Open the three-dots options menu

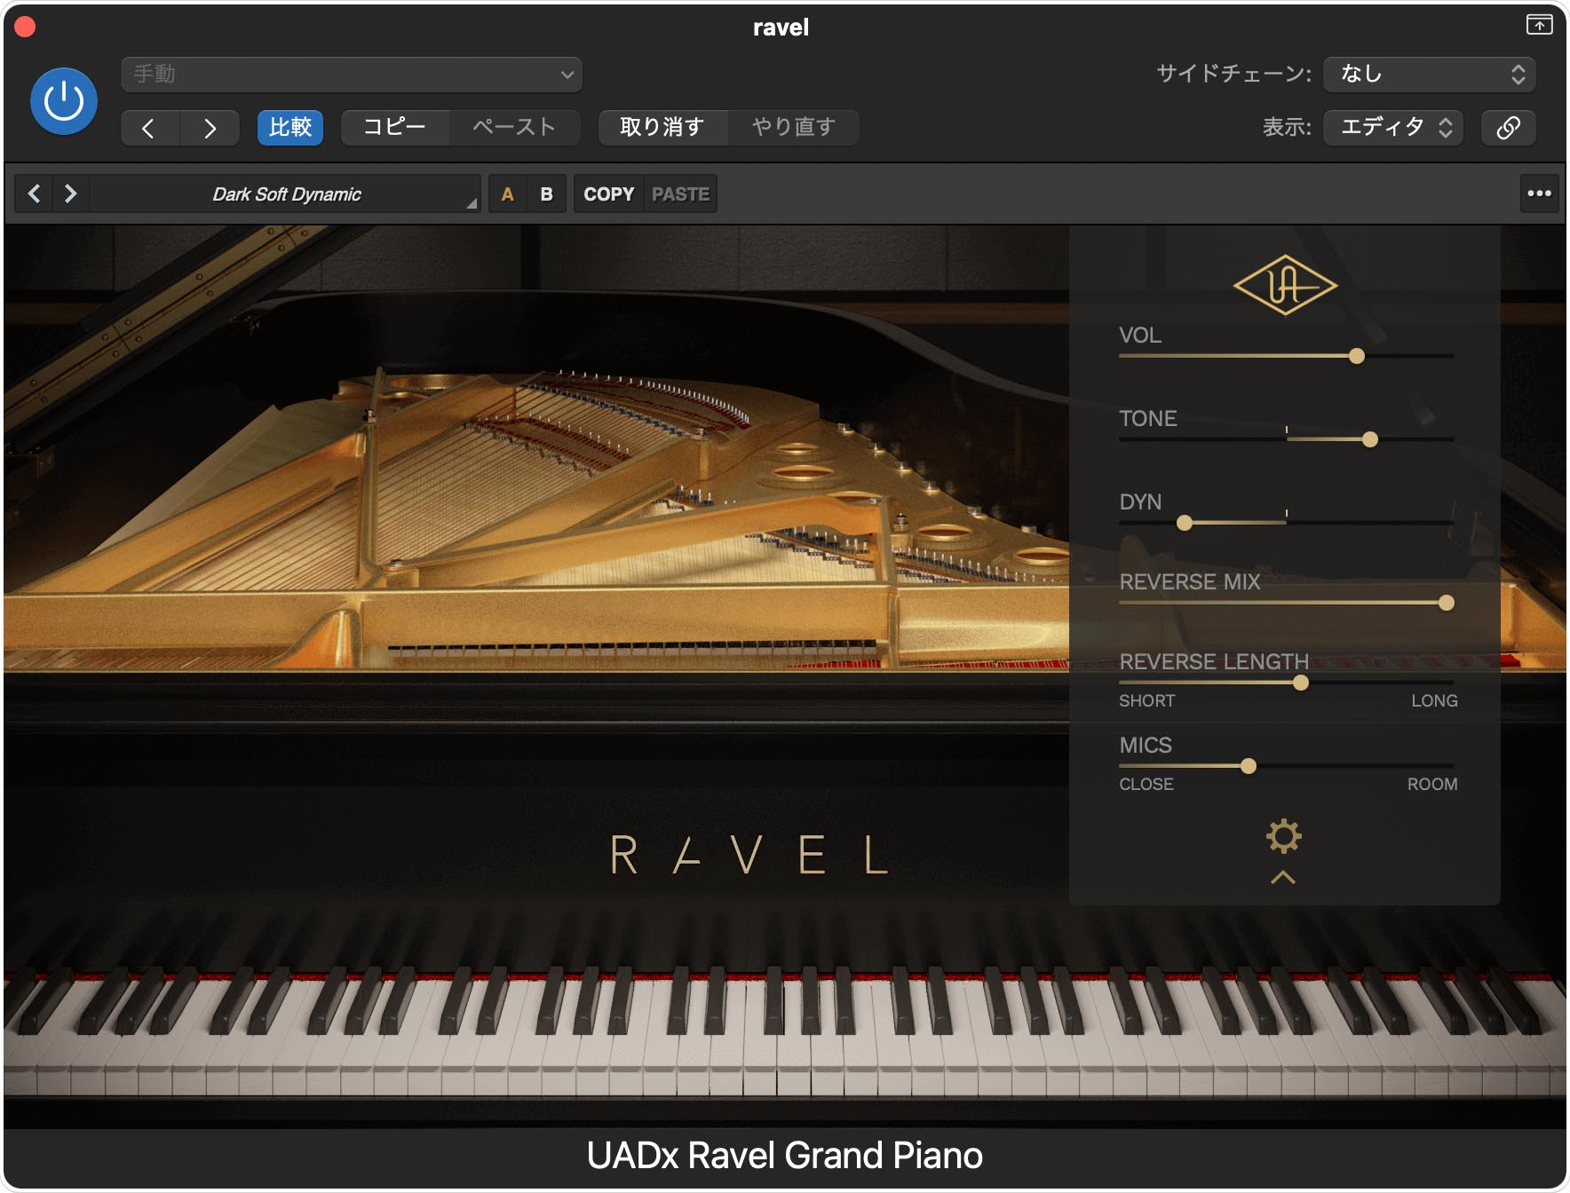1539,194
